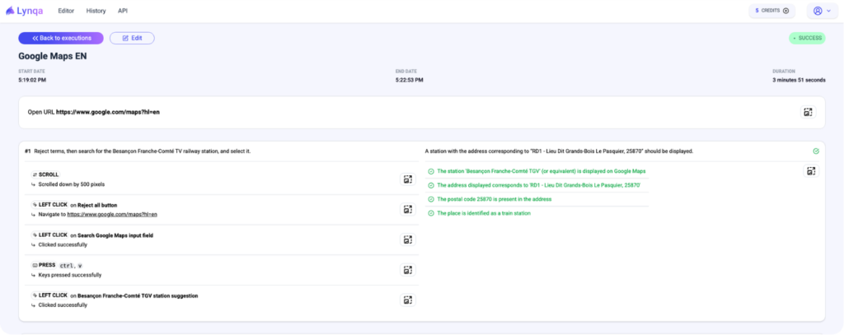Viewport: 844px width, 335px height.
Task: Select the 'identified as a train station' check
Action: 483,213
